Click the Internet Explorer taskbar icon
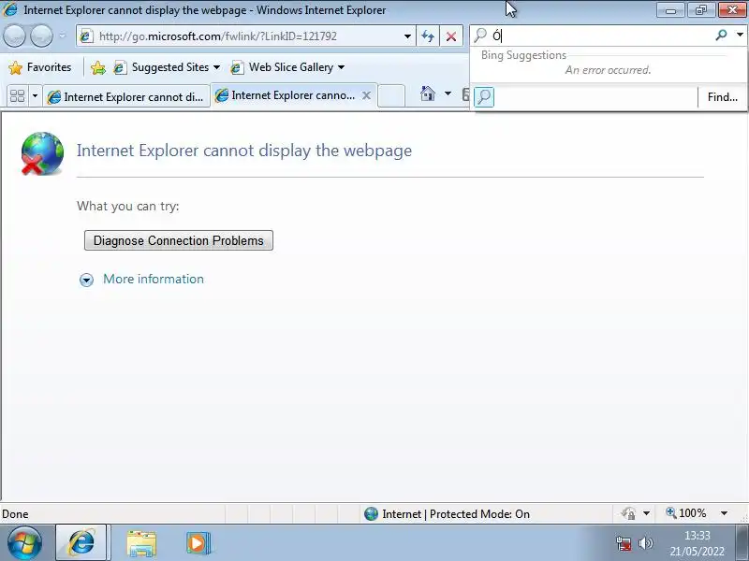The image size is (749, 561). coord(81,543)
